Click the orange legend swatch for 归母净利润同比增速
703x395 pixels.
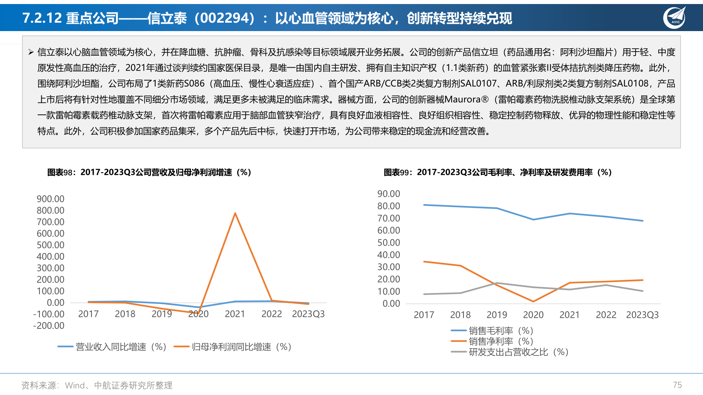(181, 347)
